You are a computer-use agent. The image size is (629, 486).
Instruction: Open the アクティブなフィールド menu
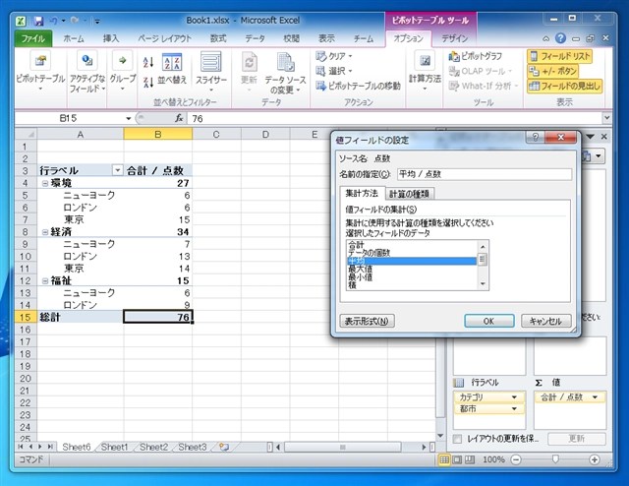[x=87, y=72]
